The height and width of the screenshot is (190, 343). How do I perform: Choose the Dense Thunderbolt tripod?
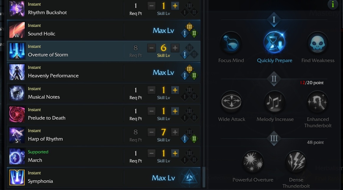pyautogui.click(x=296, y=163)
